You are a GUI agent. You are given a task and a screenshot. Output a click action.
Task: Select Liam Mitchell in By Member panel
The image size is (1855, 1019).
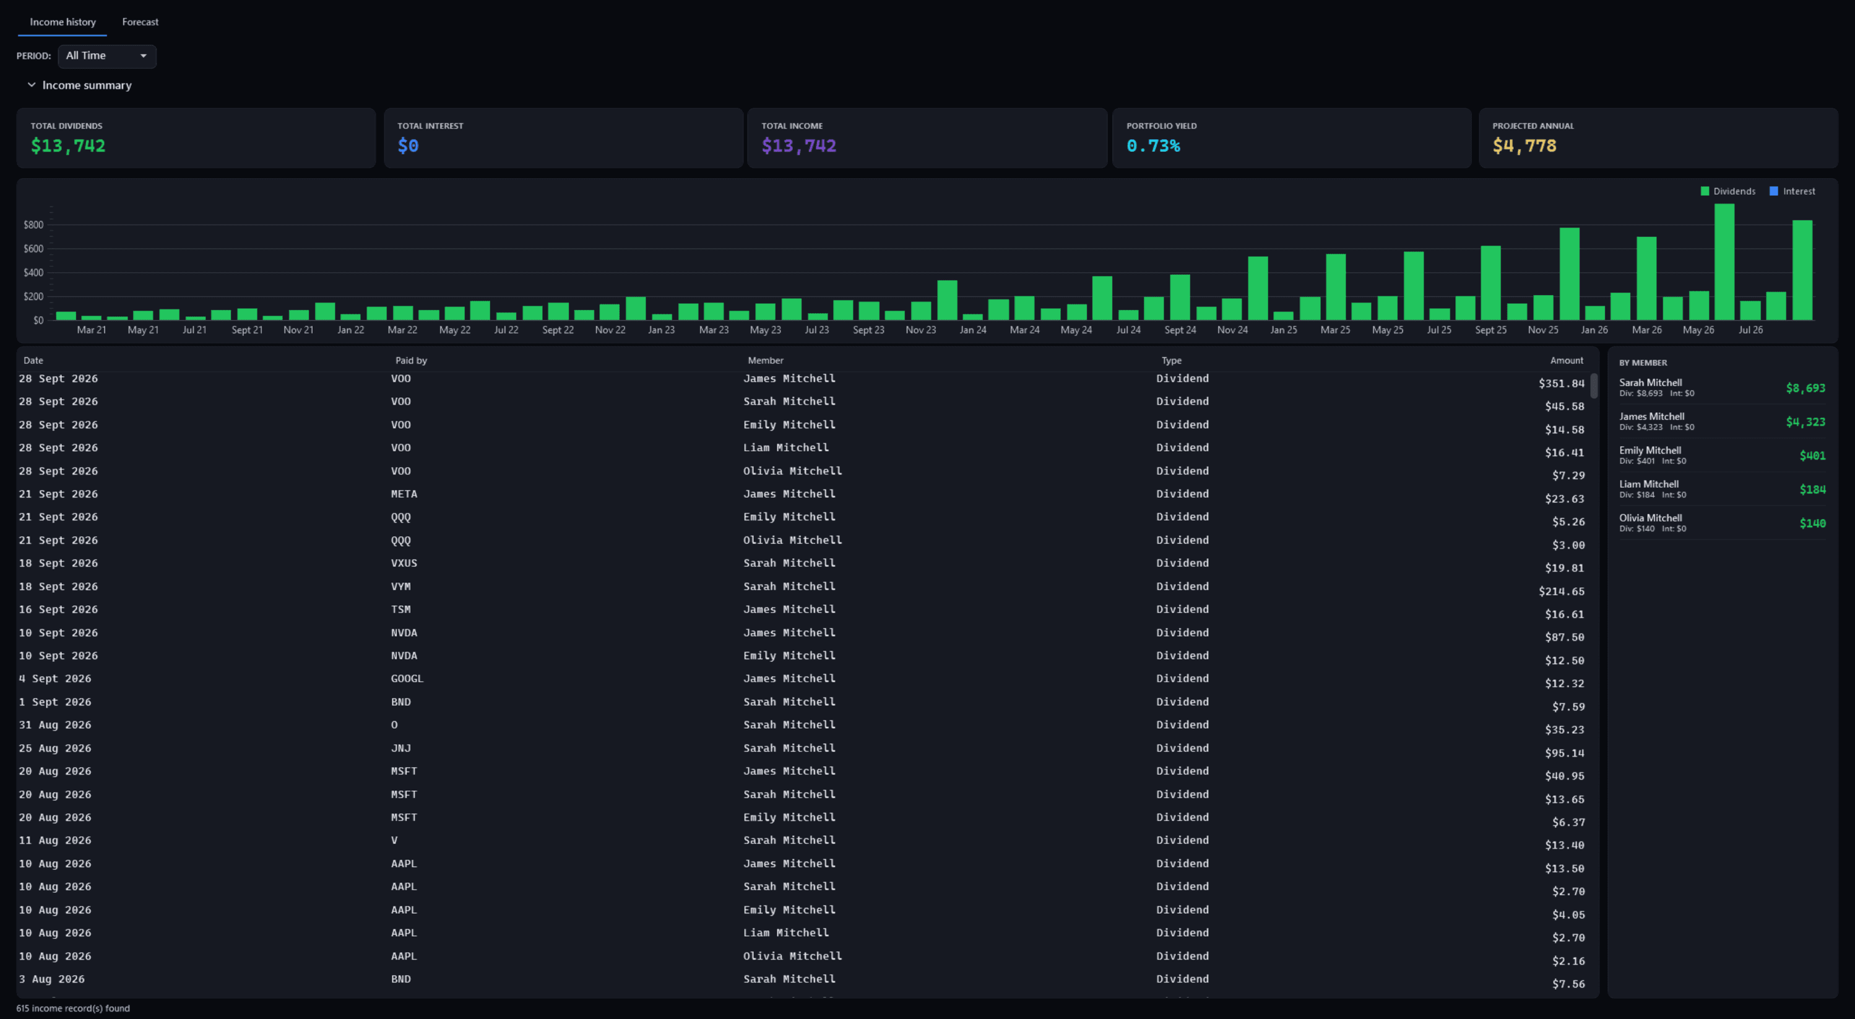click(x=1722, y=489)
